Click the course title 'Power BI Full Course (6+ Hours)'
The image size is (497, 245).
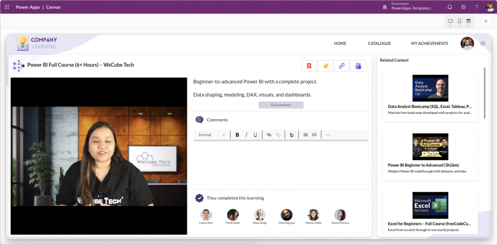[81, 65]
